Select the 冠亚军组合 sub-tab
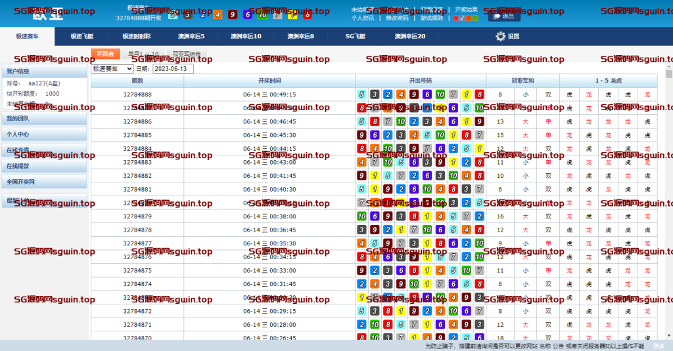The image size is (673, 351). [x=187, y=54]
